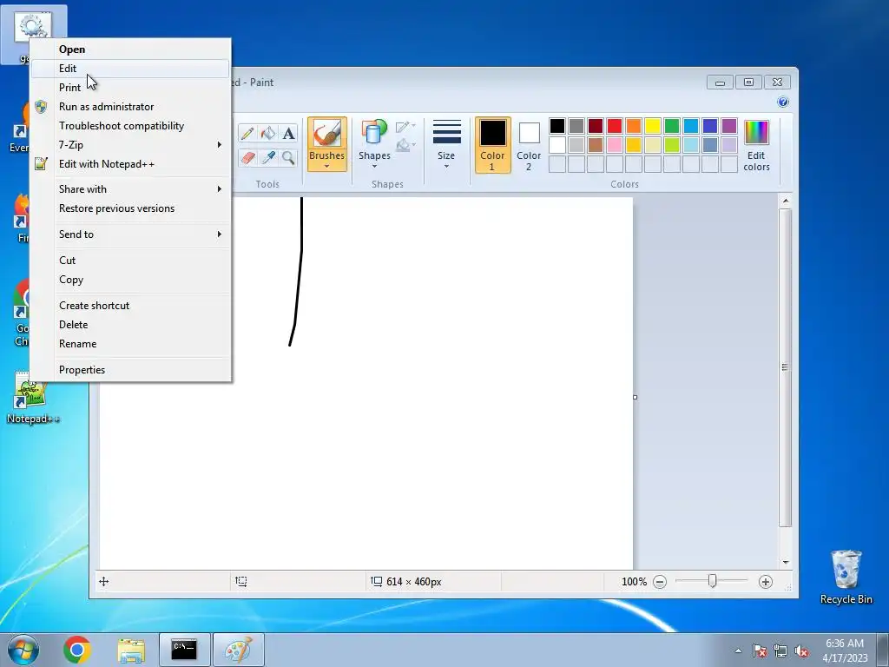889x667 pixels.
Task: Select Color 1 foreground button
Action: 493,145
